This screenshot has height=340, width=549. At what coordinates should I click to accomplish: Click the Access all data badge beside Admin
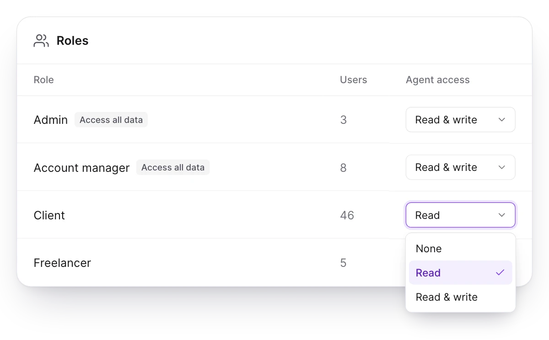(111, 120)
